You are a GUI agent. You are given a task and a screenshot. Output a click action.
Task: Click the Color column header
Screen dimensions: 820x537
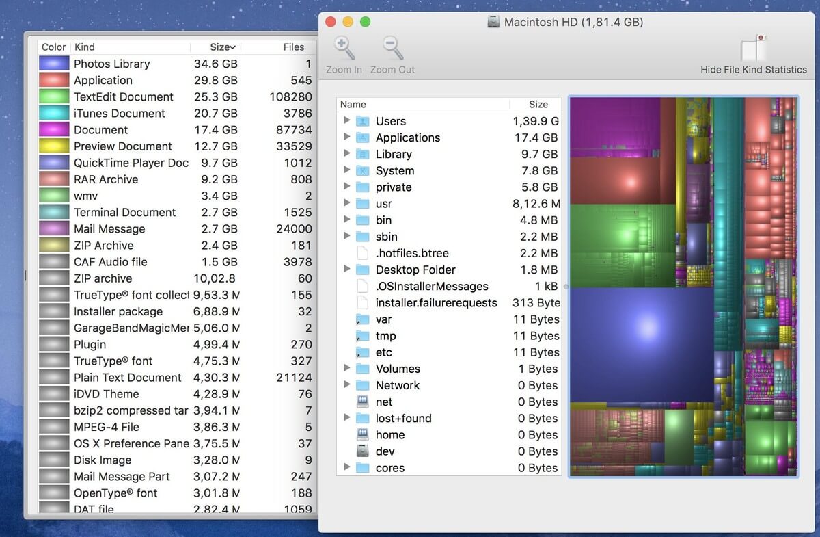point(54,47)
